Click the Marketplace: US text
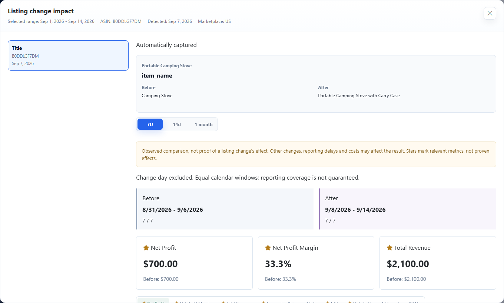Image resolution: width=504 pixels, height=303 pixels. [x=214, y=21]
